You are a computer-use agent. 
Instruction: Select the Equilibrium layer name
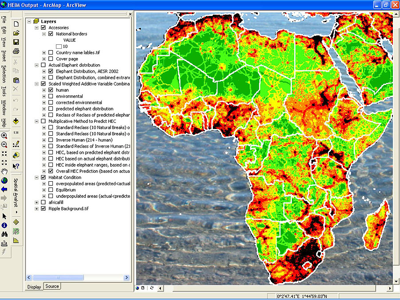[x=66, y=190]
